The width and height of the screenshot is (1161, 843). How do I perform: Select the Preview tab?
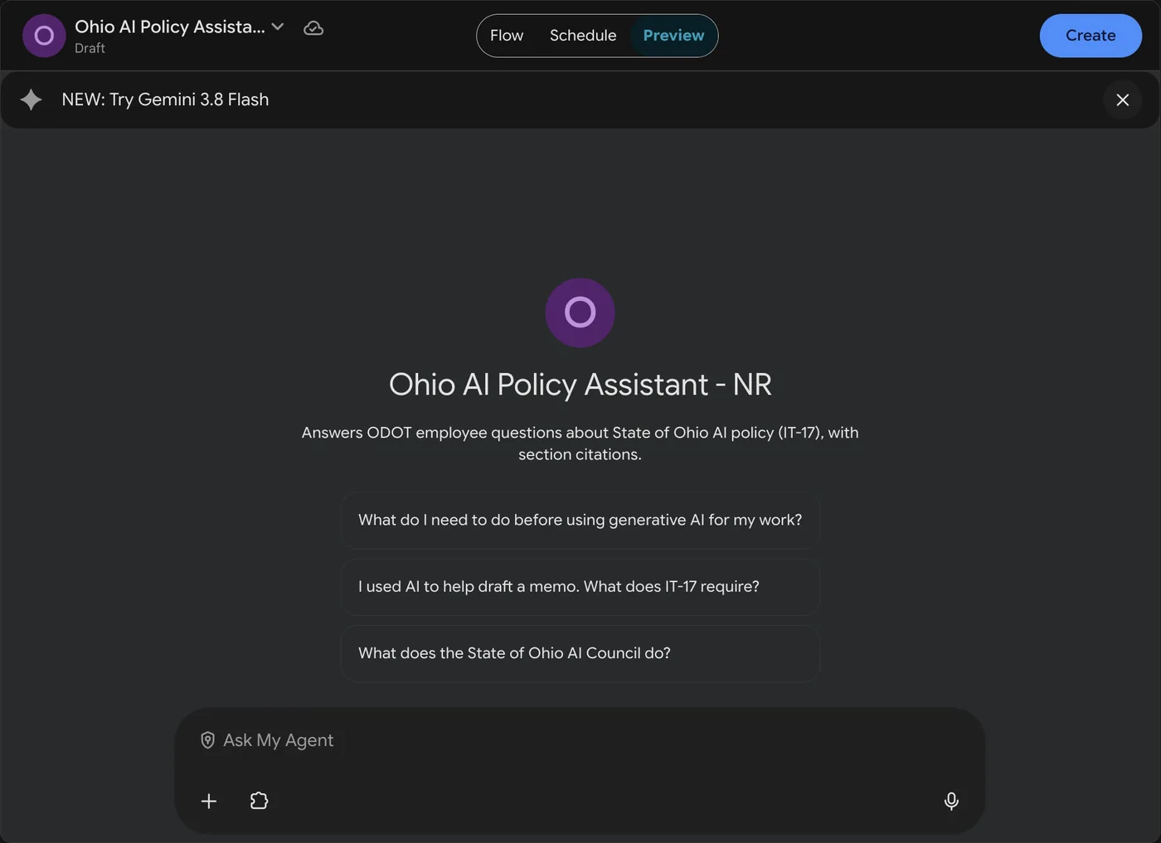click(x=673, y=36)
